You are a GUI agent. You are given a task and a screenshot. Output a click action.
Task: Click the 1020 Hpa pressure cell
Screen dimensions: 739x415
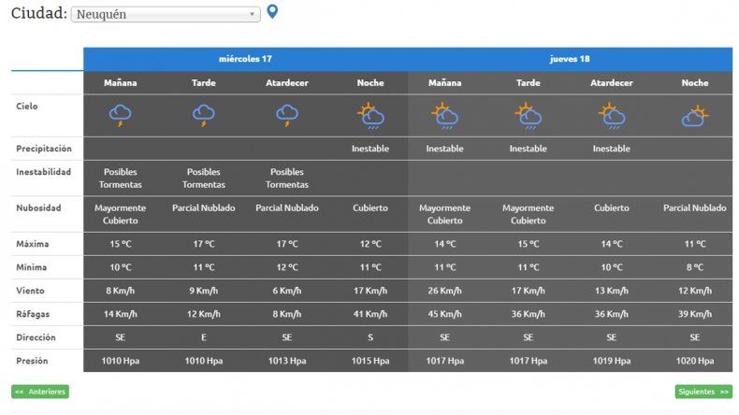tap(694, 361)
